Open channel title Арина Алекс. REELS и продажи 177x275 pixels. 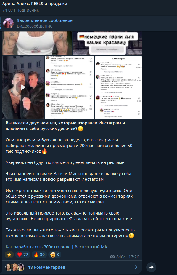35,4
